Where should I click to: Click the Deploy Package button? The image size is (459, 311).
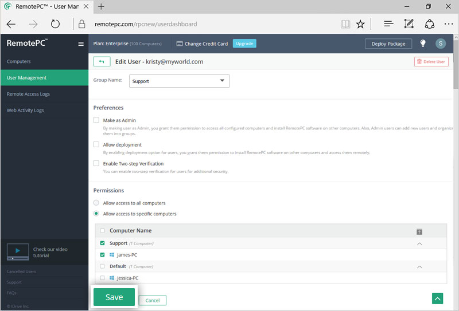point(388,44)
